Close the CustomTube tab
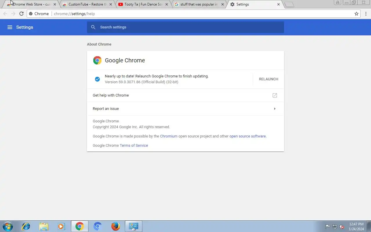 pos(111,4)
